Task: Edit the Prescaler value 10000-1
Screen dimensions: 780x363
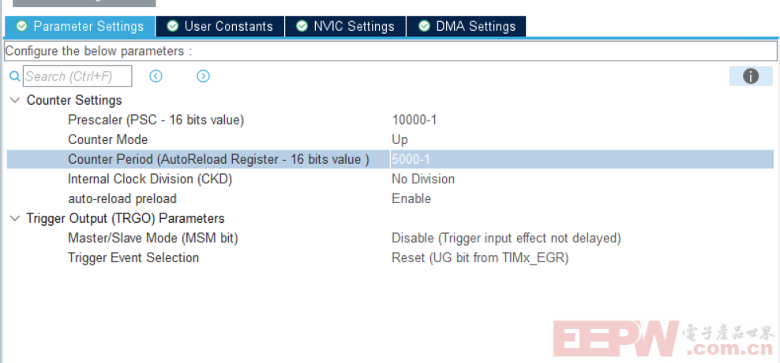Action: click(414, 120)
